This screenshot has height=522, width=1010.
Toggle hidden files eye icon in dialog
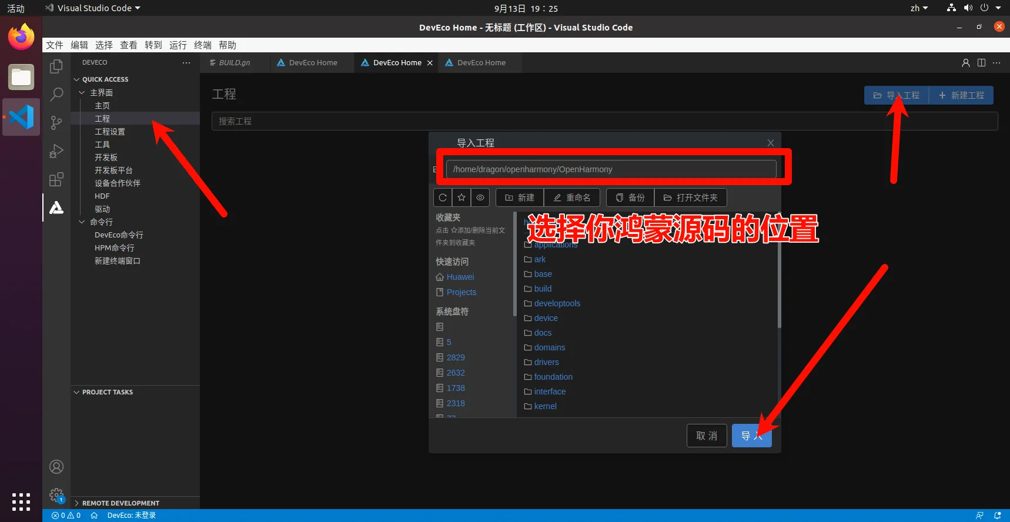click(480, 198)
